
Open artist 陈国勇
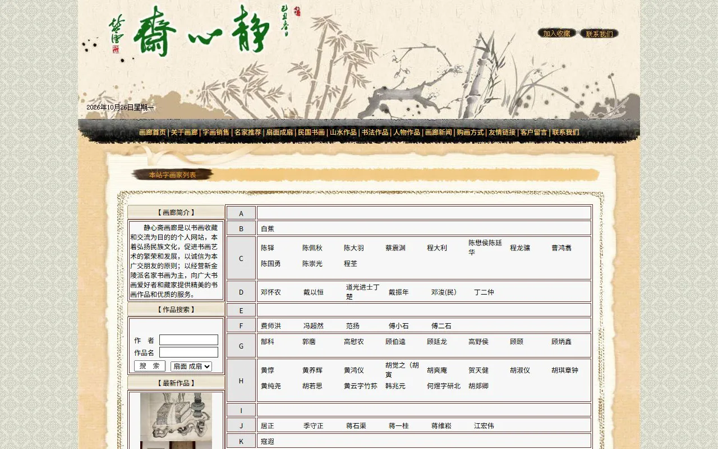pyautogui.click(x=271, y=264)
